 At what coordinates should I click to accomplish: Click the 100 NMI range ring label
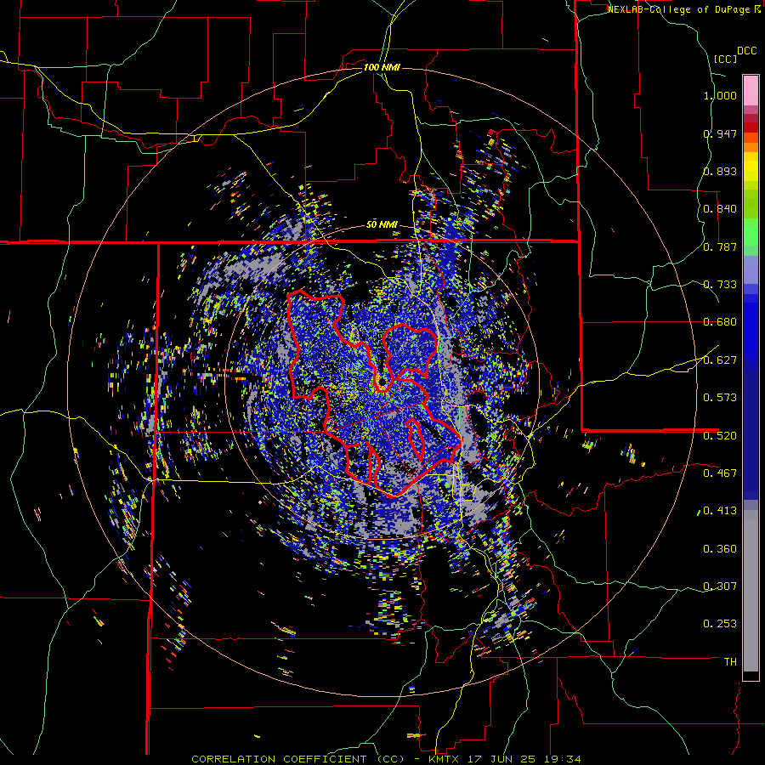382,67
